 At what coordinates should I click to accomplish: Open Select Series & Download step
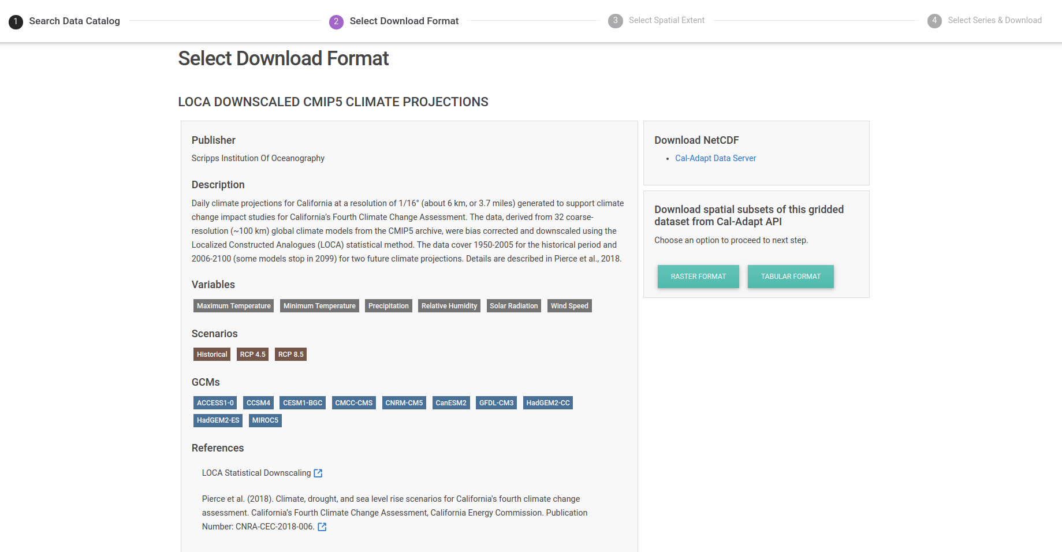tap(994, 20)
